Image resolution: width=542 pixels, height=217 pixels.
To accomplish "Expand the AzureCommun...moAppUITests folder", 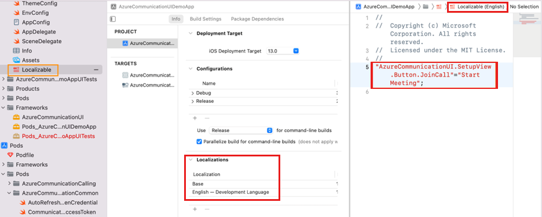I will coord(3,79).
